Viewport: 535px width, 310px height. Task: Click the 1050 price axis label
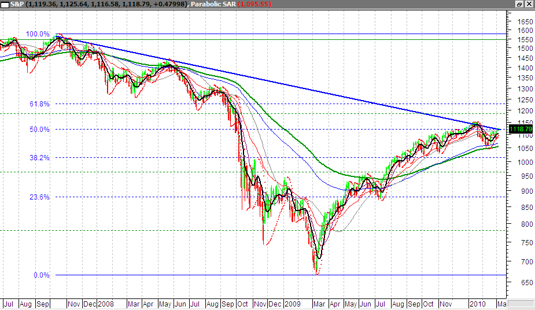point(525,149)
